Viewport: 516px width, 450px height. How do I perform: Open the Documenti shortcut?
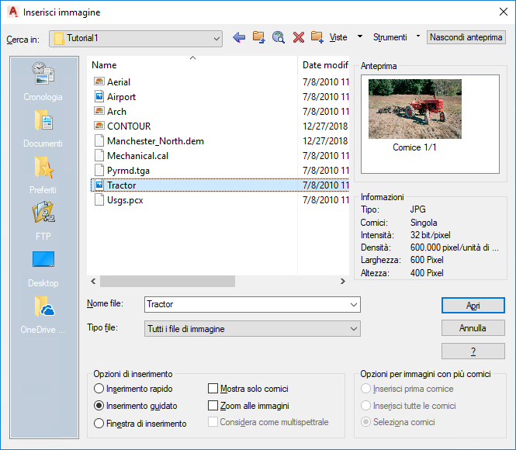[43, 128]
